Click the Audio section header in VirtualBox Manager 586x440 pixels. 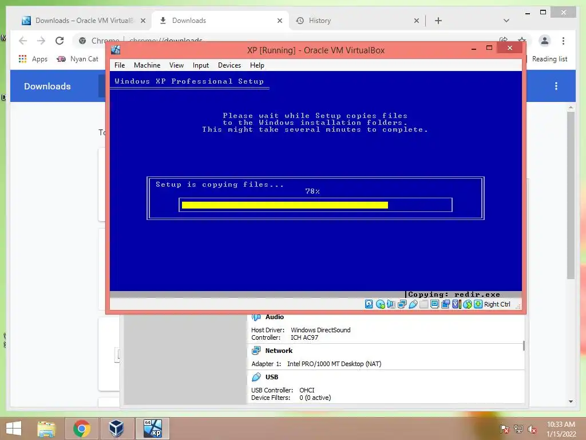(x=274, y=317)
